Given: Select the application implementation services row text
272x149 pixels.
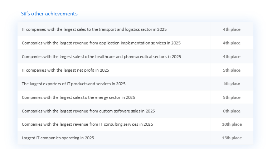Looking at the screenshot, I should [x=101, y=43].
